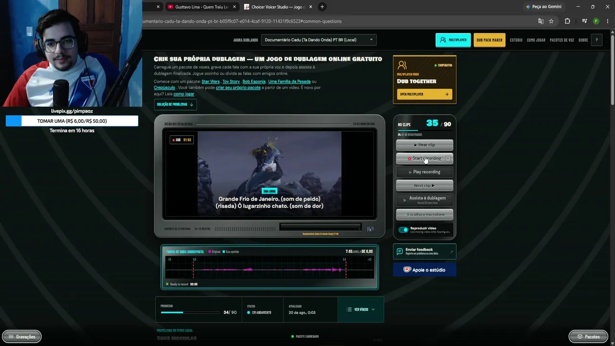Open the Enviar feedback card
Image resolution: width=615 pixels, height=346 pixels.
[424, 251]
